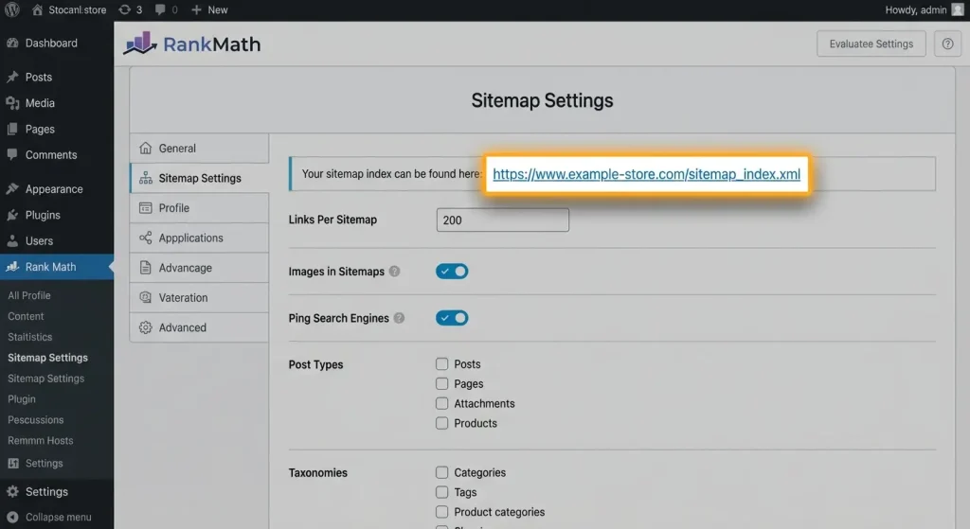Open bold Sitemap Settings submenu item
The height and width of the screenshot is (529, 970).
(x=47, y=358)
